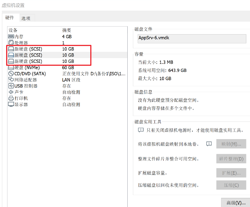
Task: Click the 没有为此硬盘预分配磁盘空间 text
Action: coord(169,100)
